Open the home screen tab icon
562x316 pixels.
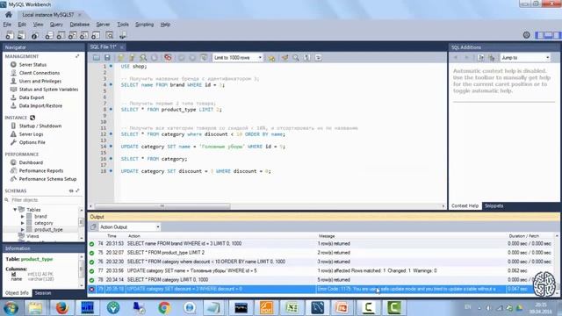click(x=9, y=15)
